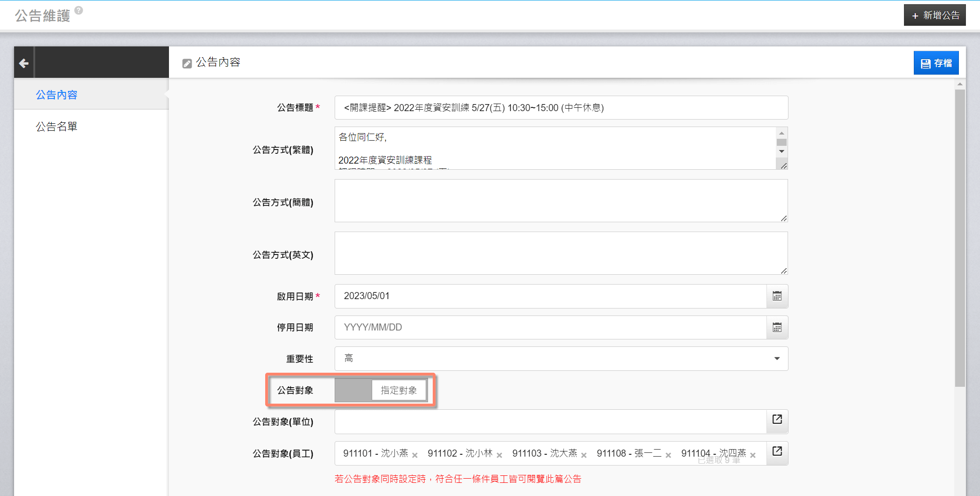This screenshot has width=980, height=496.
Task: Click the 存檔 save button
Action: 936,63
